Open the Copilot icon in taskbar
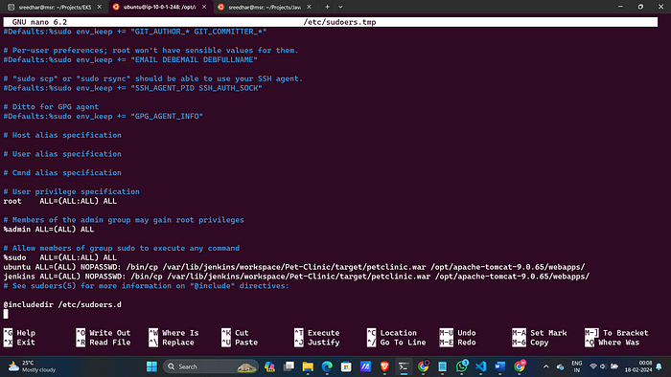This screenshot has width=671, height=377. pyautogui.click(x=269, y=366)
